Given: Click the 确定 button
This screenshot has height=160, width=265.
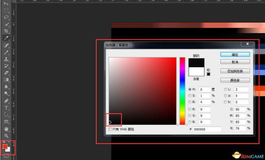Looking at the screenshot, I should pyautogui.click(x=235, y=54).
